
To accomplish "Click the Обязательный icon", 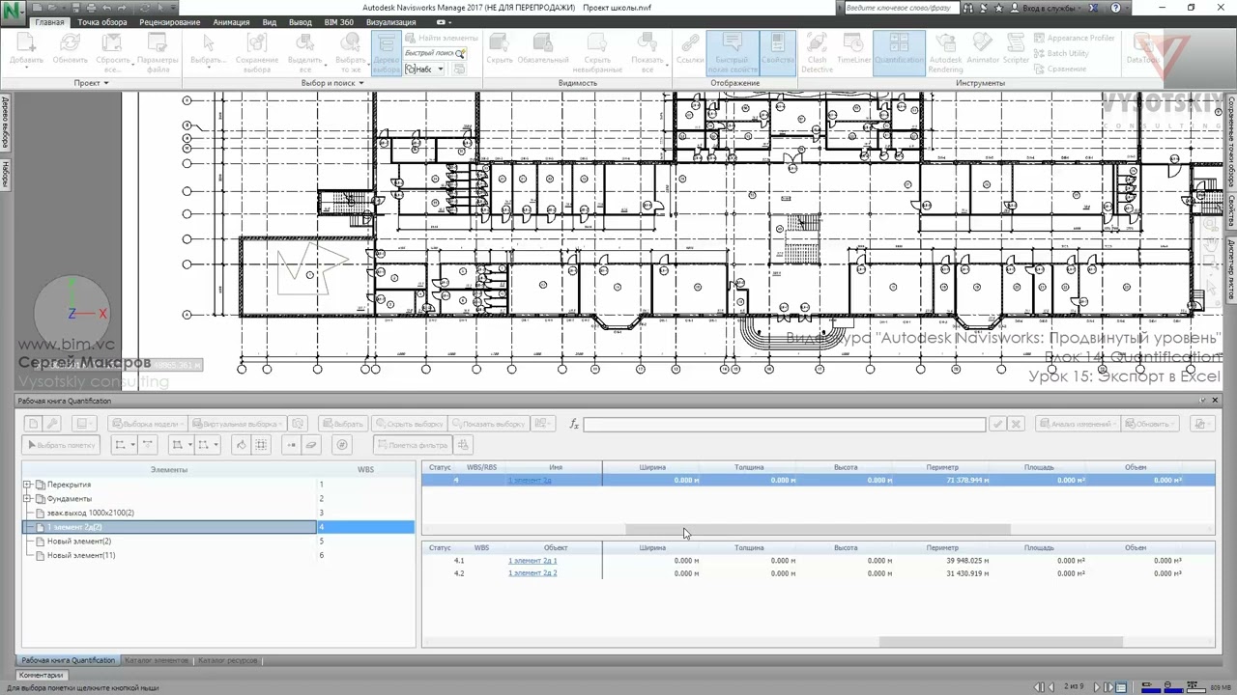I will click(543, 51).
